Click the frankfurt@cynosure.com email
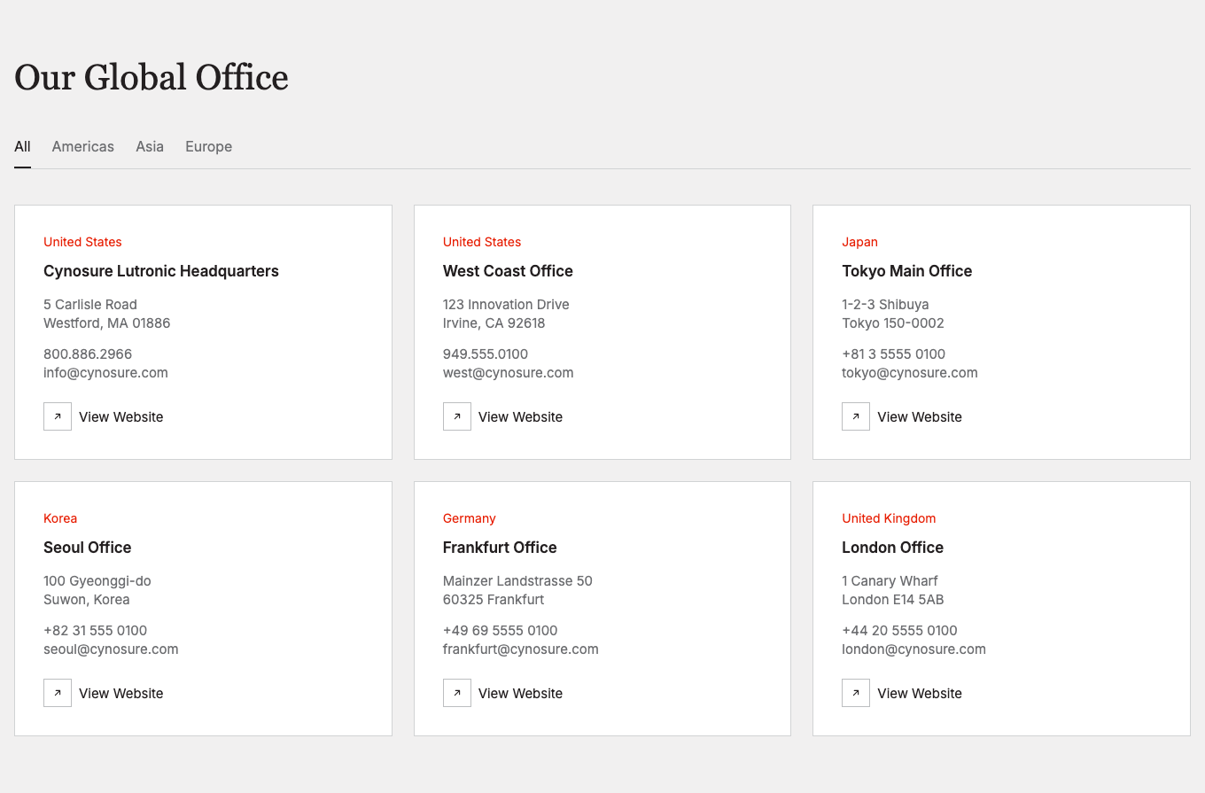The height and width of the screenshot is (793, 1205). coord(521,649)
